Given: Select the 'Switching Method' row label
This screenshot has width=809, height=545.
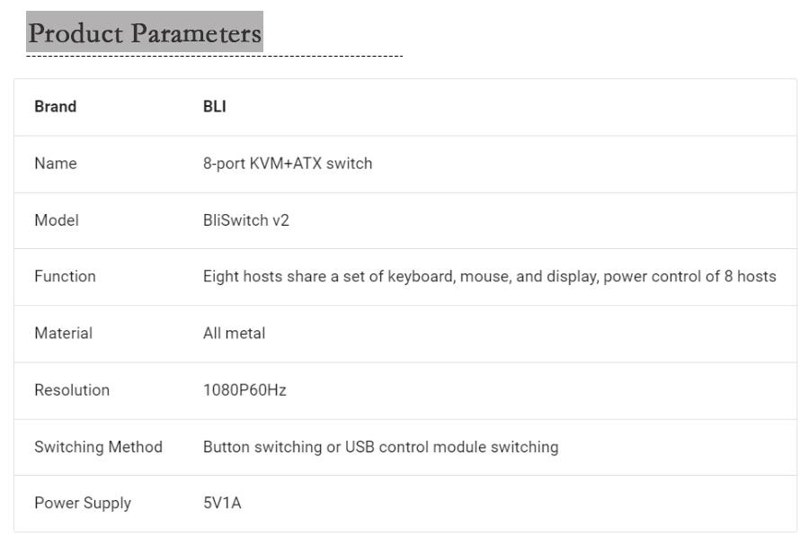Looking at the screenshot, I should [98, 447].
